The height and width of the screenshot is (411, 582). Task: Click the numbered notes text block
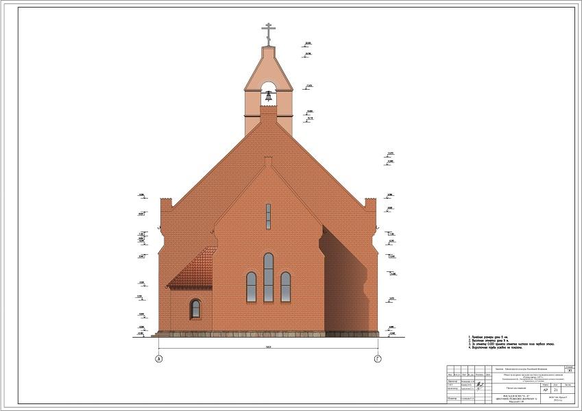click(x=511, y=344)
